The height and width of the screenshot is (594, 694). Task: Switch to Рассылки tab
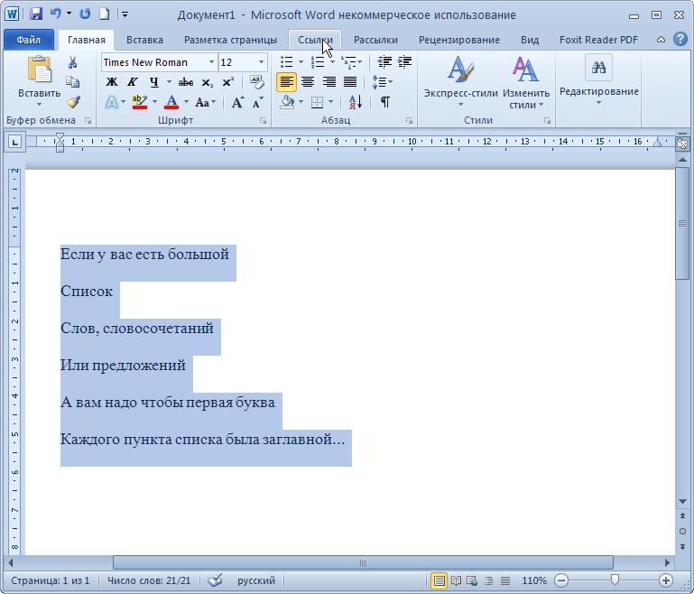(375, 40)
